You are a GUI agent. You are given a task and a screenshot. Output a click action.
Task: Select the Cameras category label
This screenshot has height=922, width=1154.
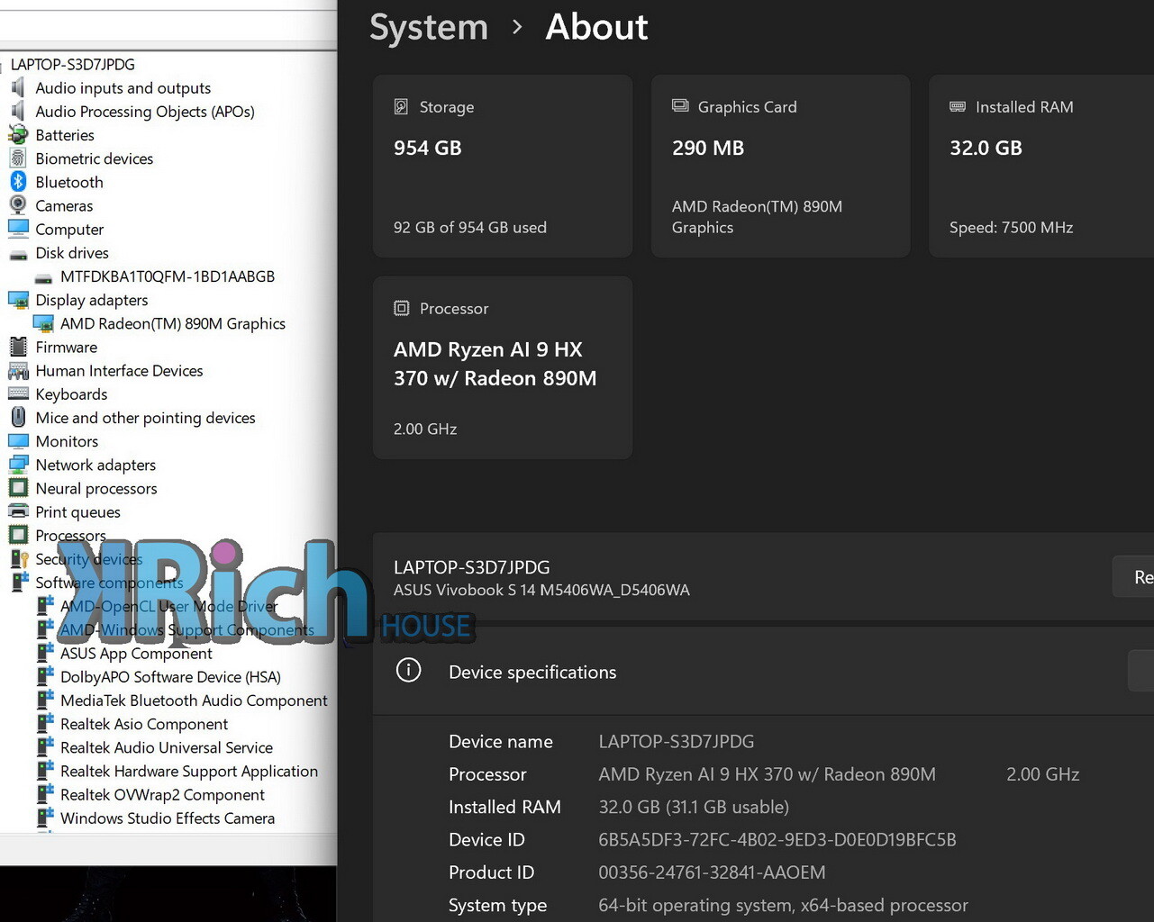[x=64, y=205]
